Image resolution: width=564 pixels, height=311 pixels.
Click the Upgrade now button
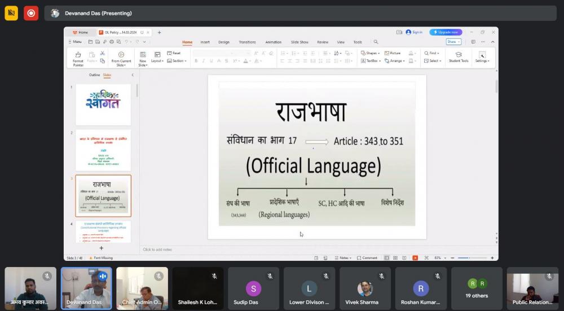[x=446, y=32]
